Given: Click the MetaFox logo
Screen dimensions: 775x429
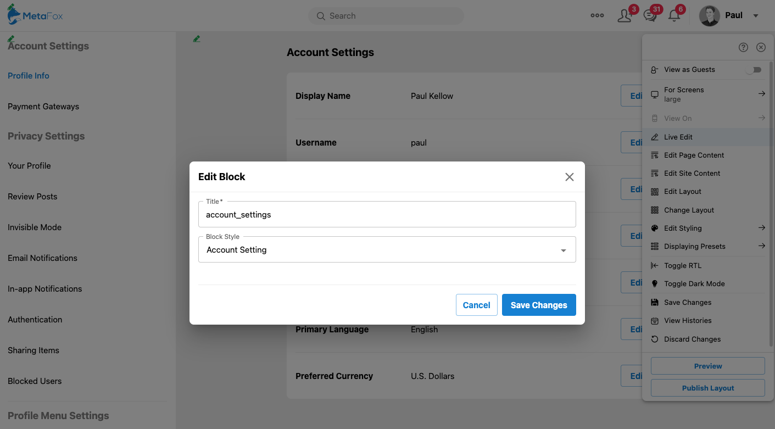Looking at the screenshot, I should [35, 15].
